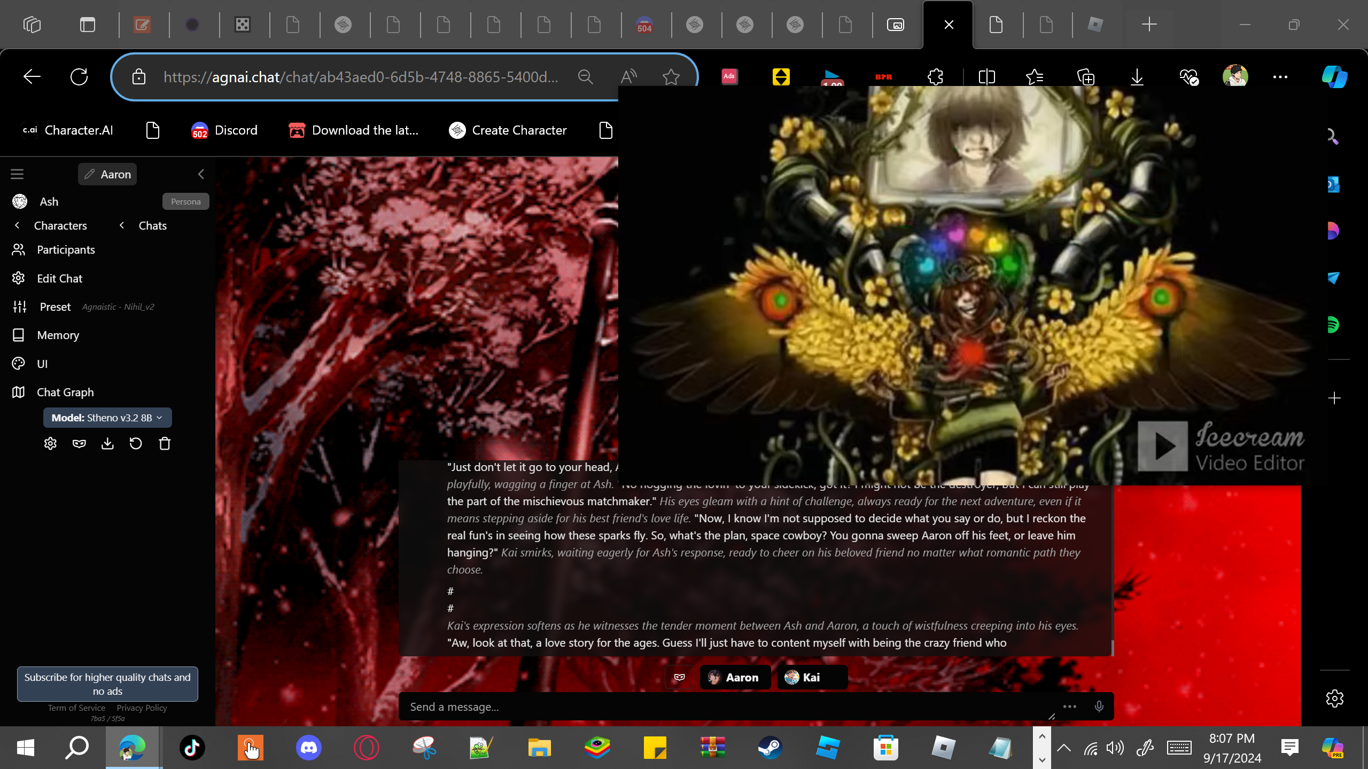The width and height of the screenshot is (1368, 769).
Task: Open the Privacy Policy link
Action: pos(142,708)
